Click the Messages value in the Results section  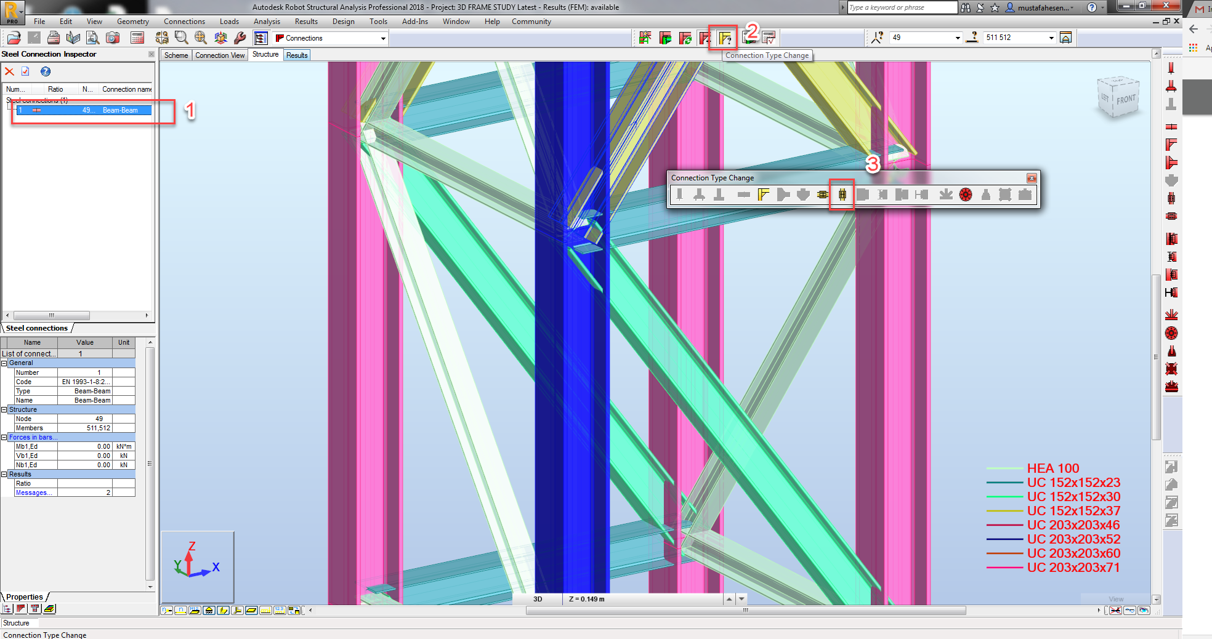pyautogui.click(x=85, y=492)
